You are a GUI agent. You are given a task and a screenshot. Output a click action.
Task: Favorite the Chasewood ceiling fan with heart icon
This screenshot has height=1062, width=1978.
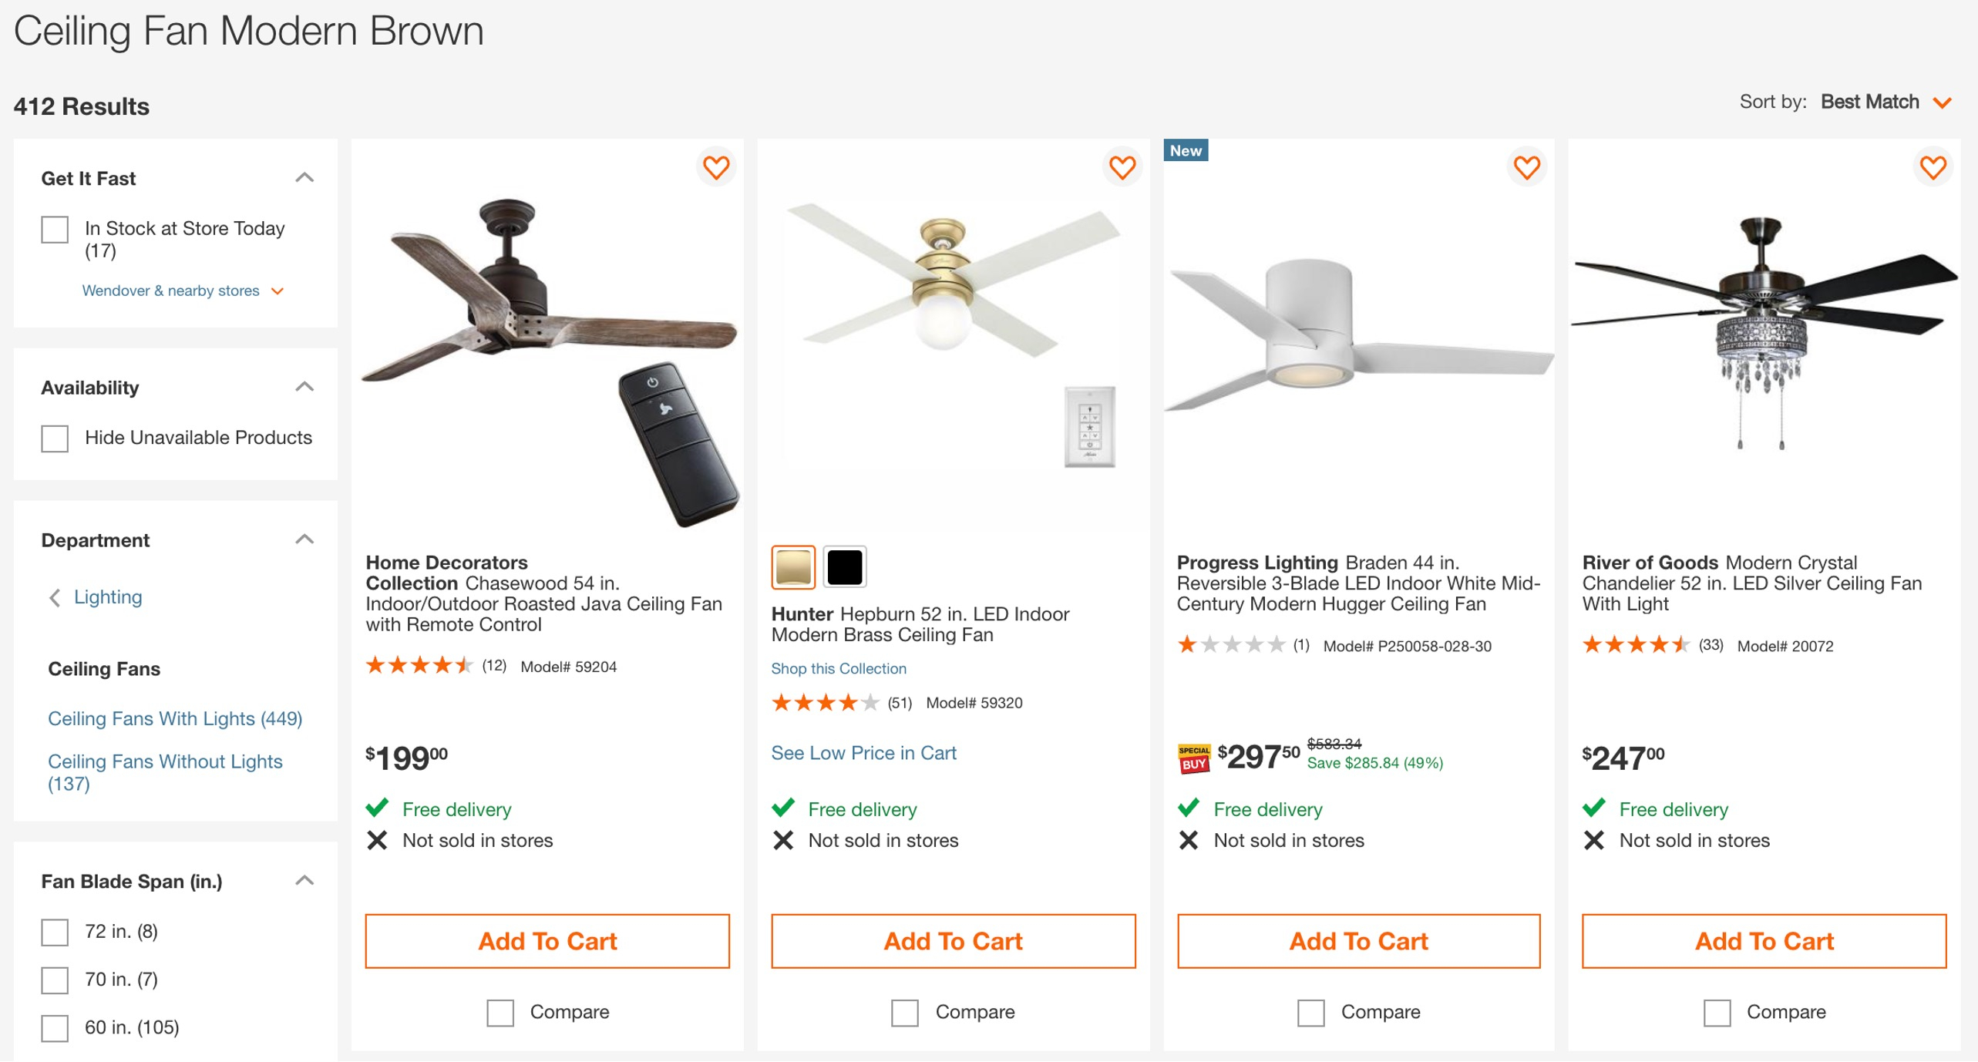(715, 167)
